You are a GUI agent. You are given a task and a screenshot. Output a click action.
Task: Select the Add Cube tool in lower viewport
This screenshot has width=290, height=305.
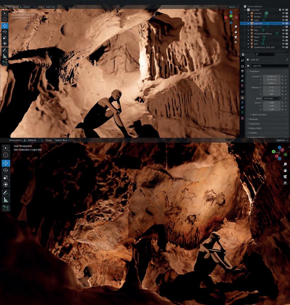coord(6,208)
